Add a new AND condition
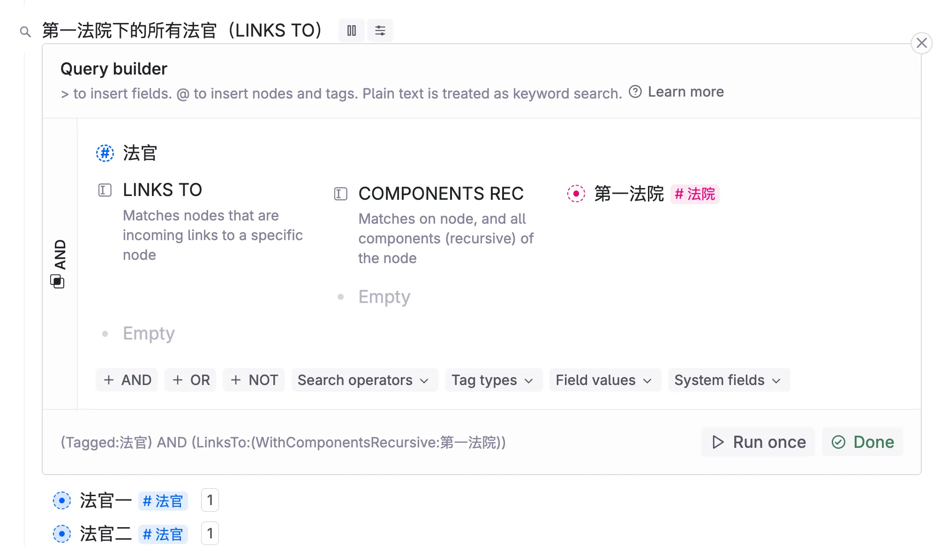948x559 pixels. click(127, 380)
